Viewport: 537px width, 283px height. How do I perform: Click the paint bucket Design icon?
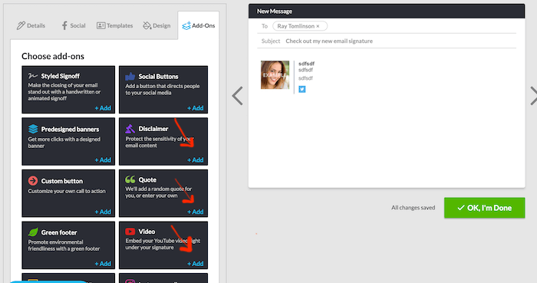click(x=147, y=25)
